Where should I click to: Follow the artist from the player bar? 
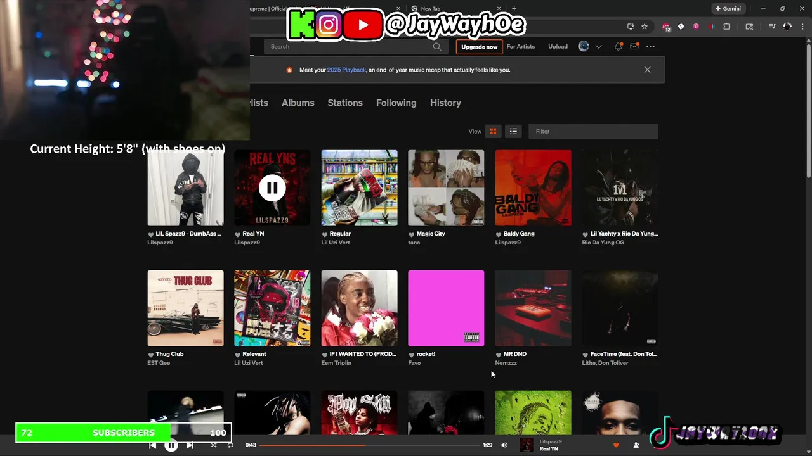(636, 445)
